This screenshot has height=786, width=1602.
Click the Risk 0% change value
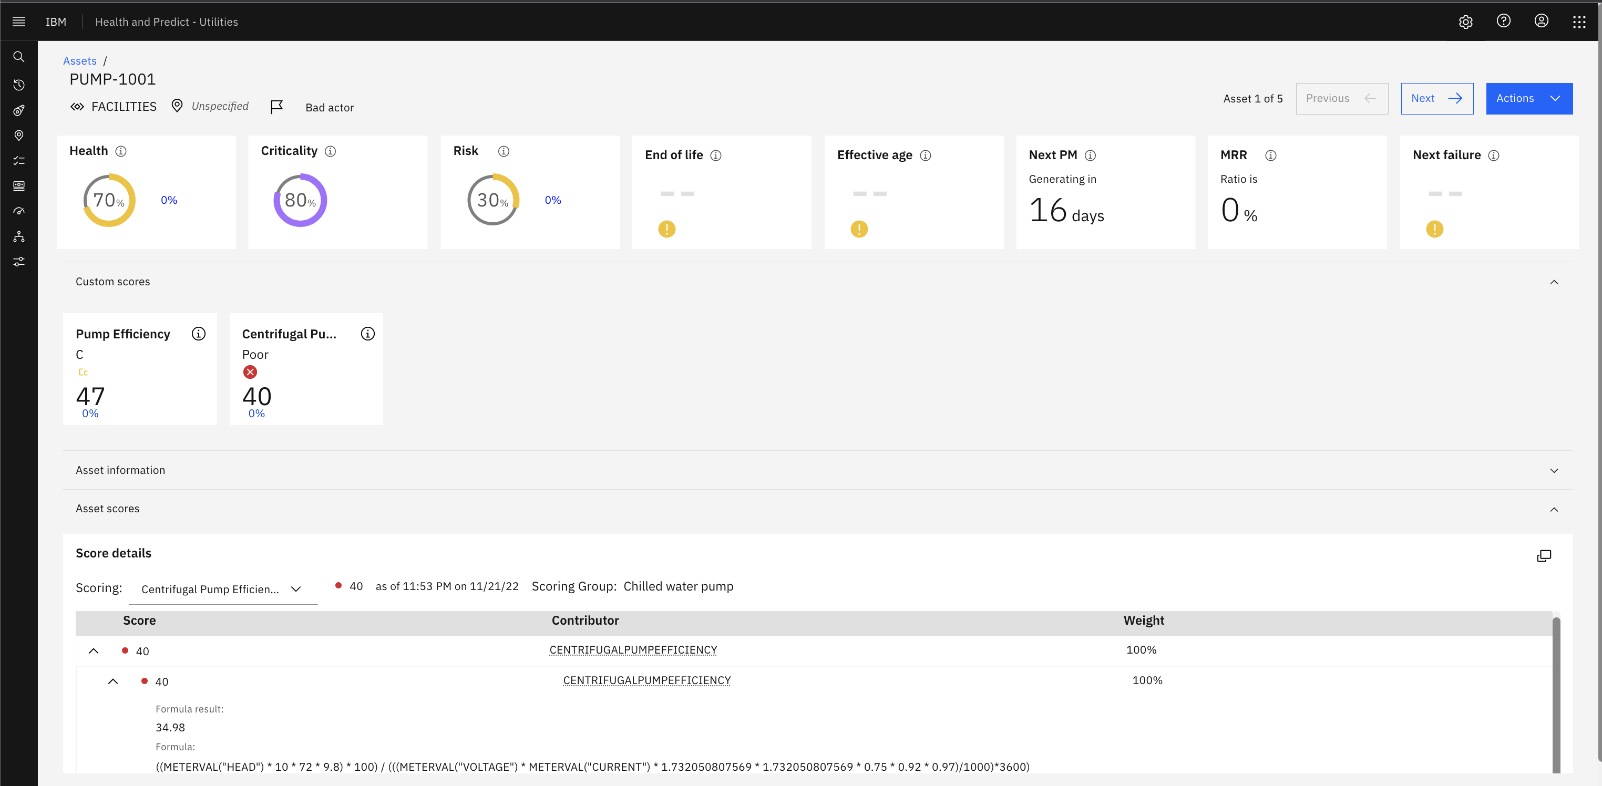(x=552, y=200)
